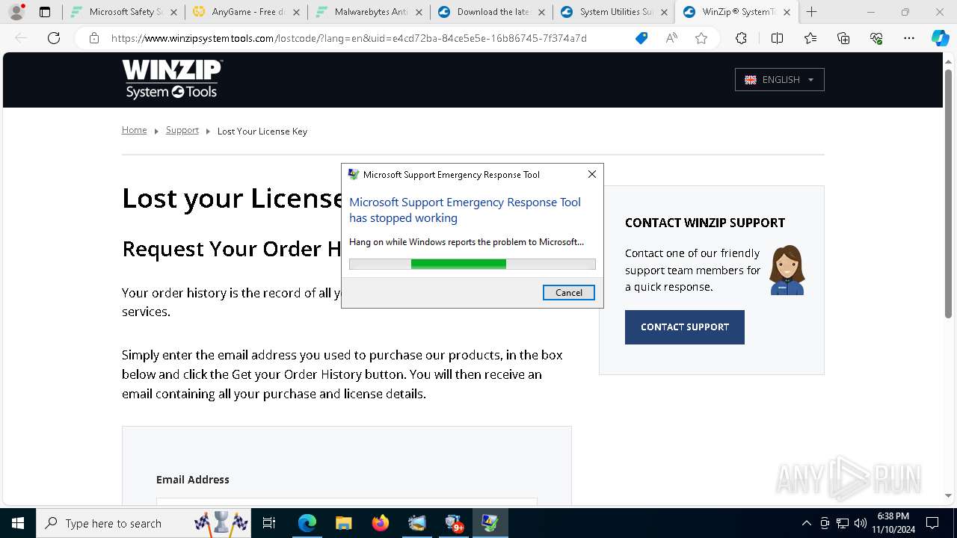
Task: Open the system tray hidden icons chevron
Action: [x=806, y=523]
